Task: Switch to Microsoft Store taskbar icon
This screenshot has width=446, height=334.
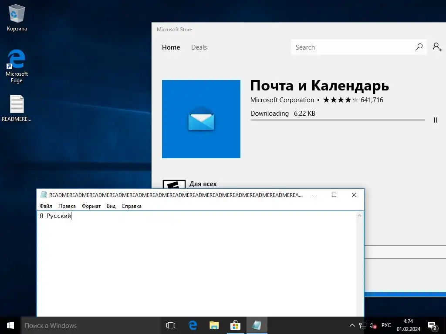Action: point(235,325)
